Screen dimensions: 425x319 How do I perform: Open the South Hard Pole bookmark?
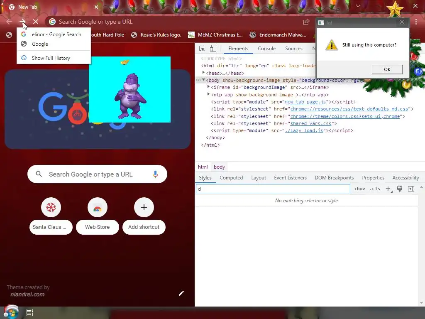[107, 35]
